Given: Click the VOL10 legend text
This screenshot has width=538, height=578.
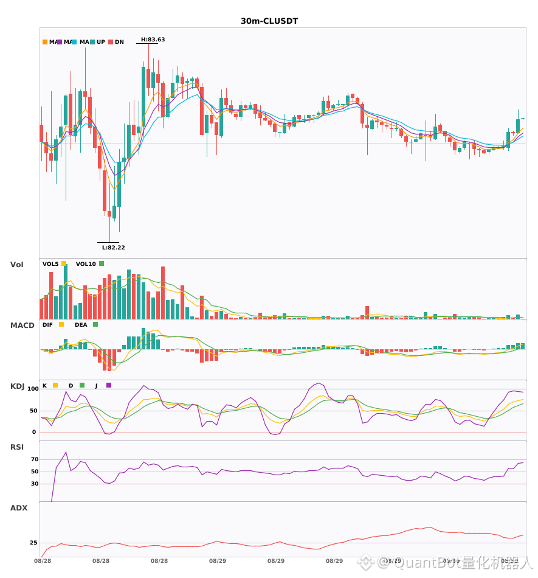Looking at the screenshot, I should pos(86,264).
